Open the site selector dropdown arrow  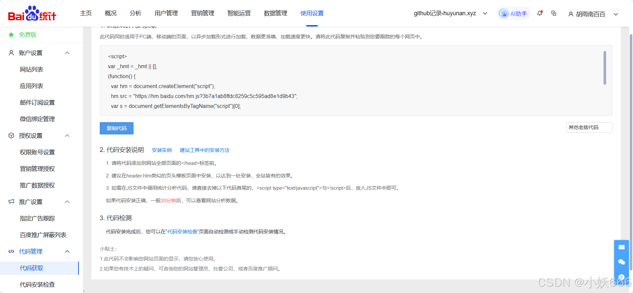point(485,14)
